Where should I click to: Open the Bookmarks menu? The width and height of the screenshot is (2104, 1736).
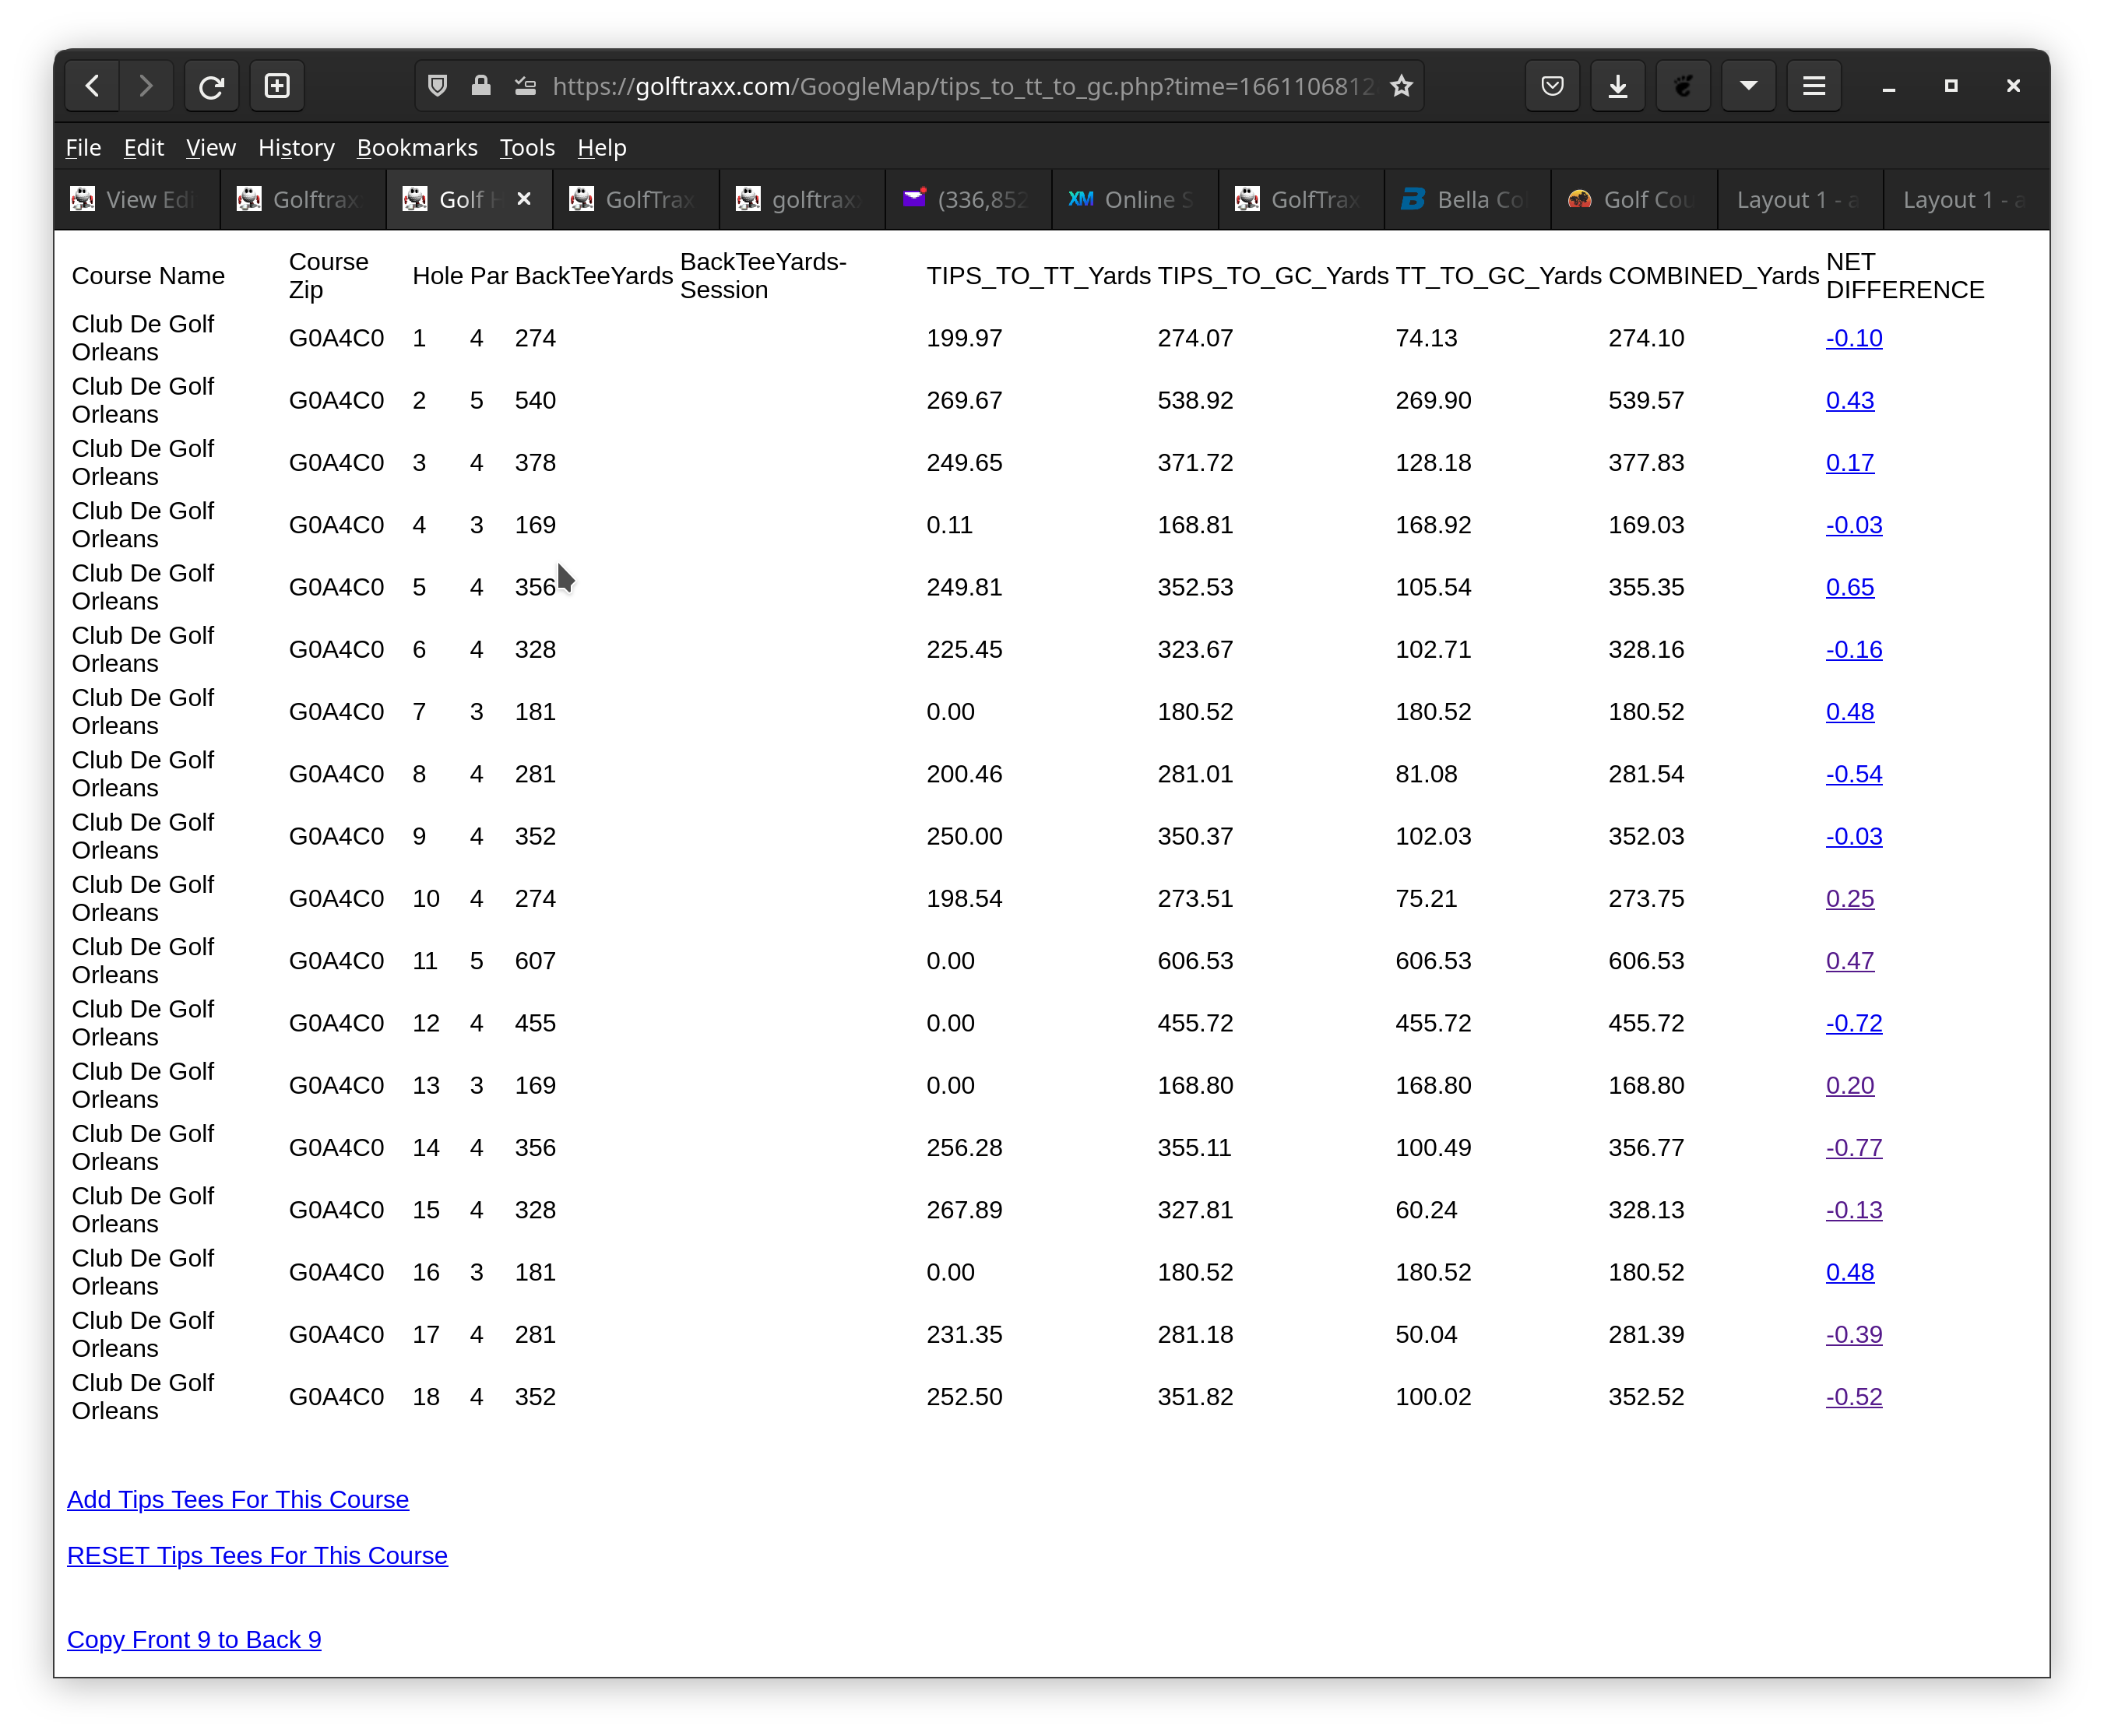click(417, 148)
